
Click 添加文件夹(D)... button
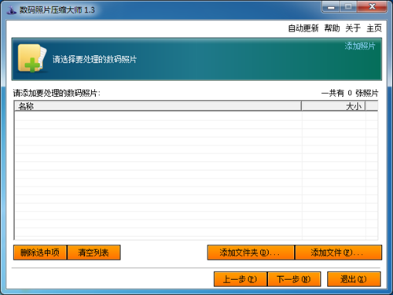click(251, 253)
